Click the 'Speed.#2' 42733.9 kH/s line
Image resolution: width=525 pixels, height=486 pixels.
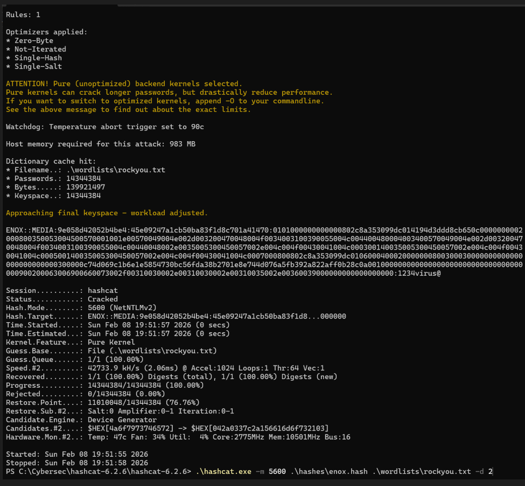tap(165, 368)
